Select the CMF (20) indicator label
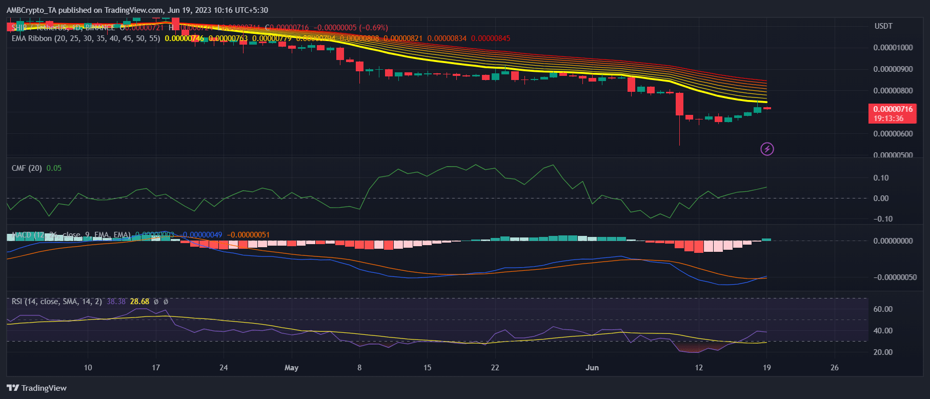 [x=27, y=168]
